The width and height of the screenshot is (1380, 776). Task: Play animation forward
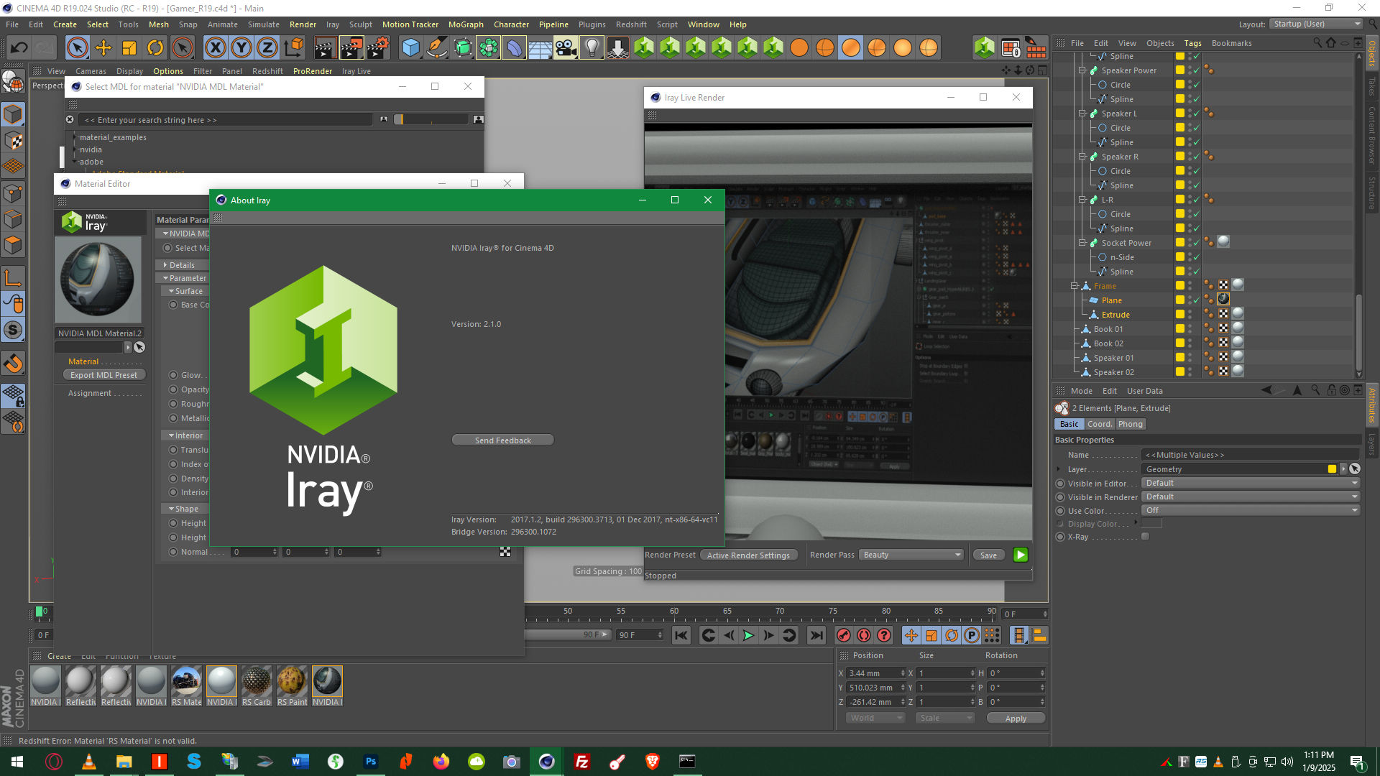tap(748, 635)
